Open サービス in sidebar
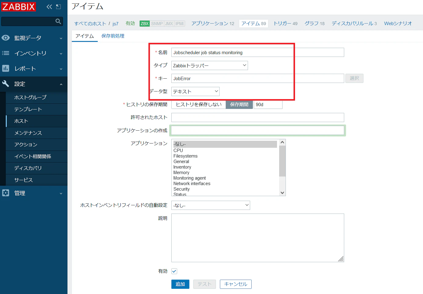423x294 pixels. [37, 180]
